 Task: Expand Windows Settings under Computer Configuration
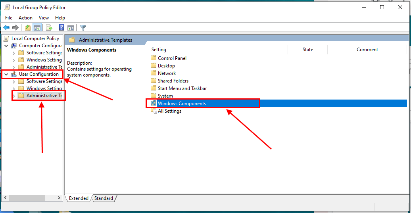(13, 60)
